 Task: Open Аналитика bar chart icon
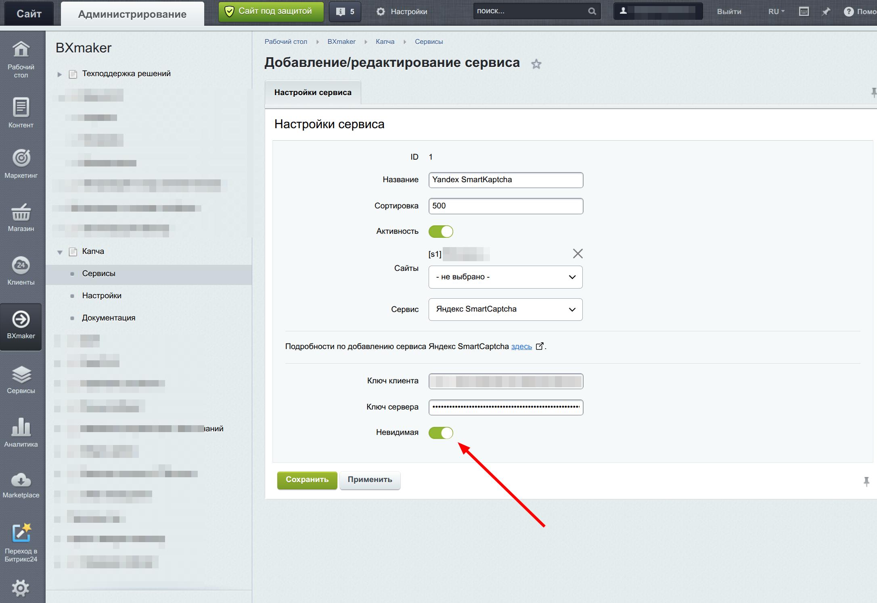pos(21,428)
